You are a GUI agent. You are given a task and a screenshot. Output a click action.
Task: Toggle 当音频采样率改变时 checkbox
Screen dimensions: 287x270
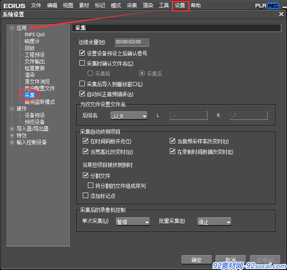point(172,141)
